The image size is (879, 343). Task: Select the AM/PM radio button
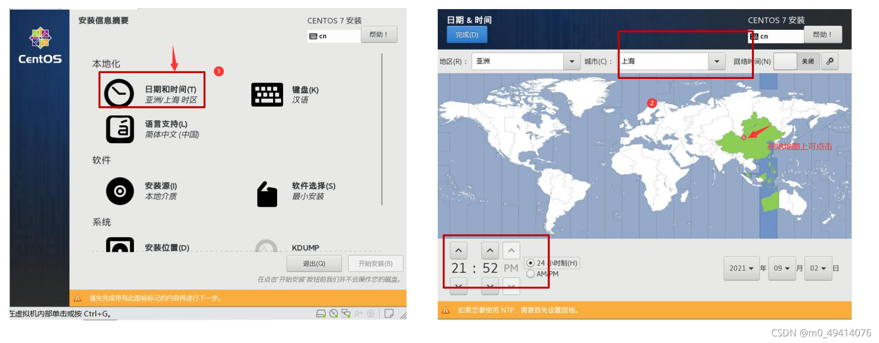pyautogui.click(x=530, y=274)
